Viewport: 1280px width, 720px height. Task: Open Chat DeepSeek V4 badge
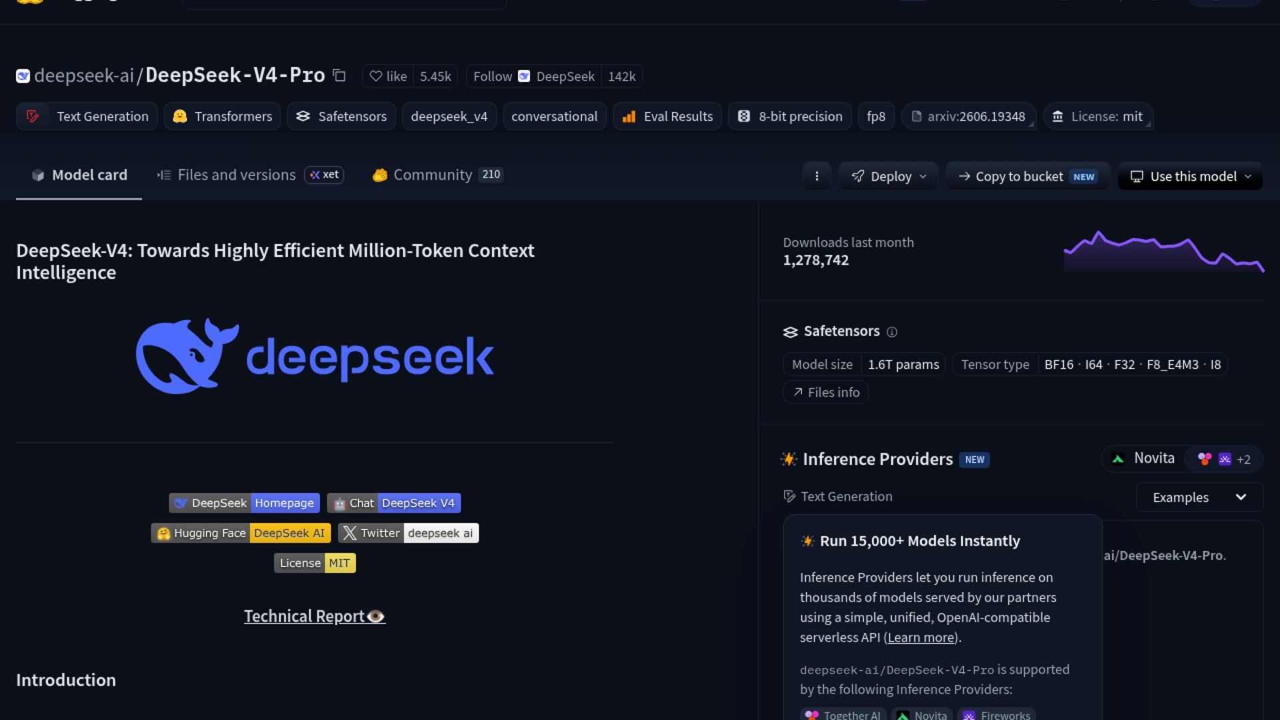(394, 503)
